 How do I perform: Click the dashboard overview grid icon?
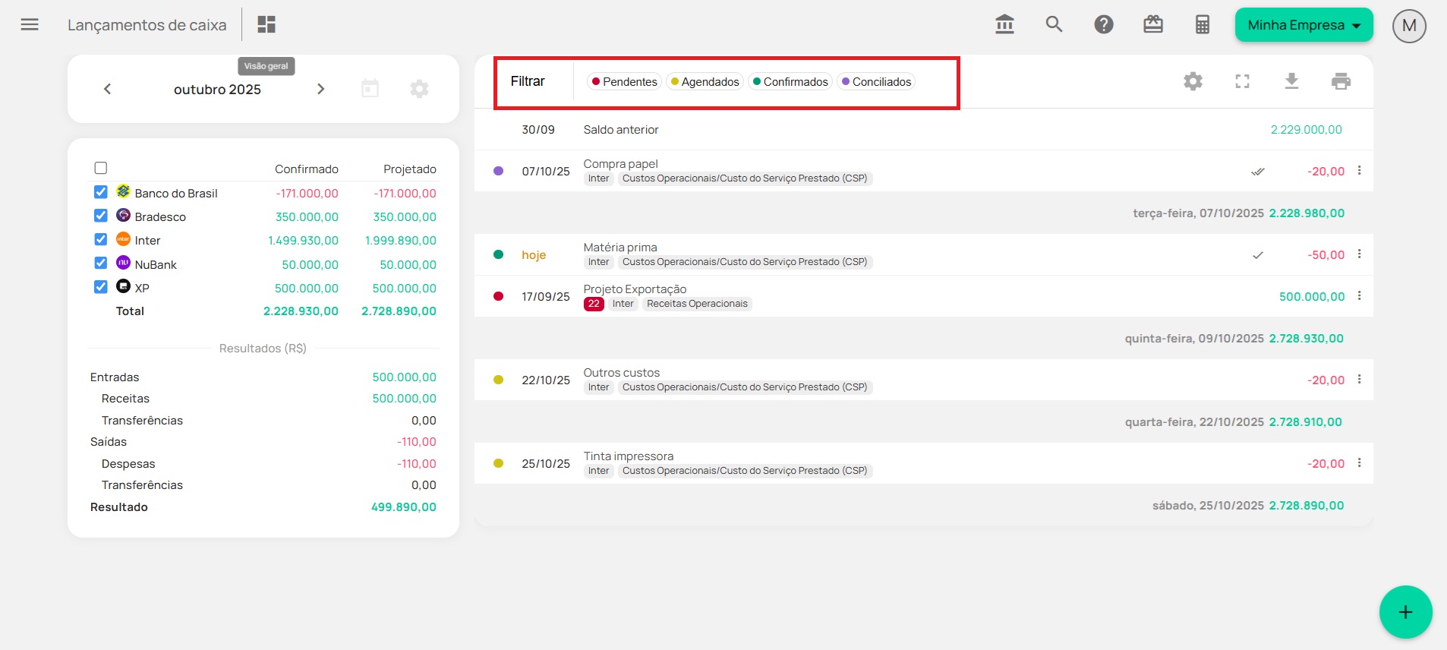point(266,25)
